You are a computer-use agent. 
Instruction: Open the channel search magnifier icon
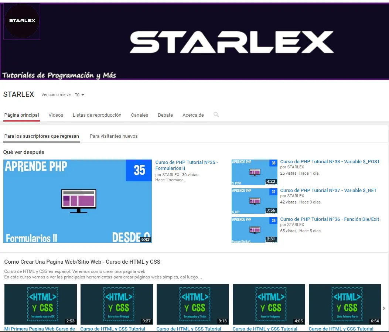tap(216, 114)
